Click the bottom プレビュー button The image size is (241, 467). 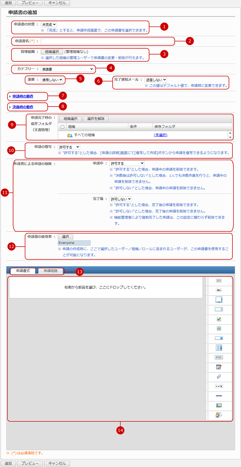[30, 463]
